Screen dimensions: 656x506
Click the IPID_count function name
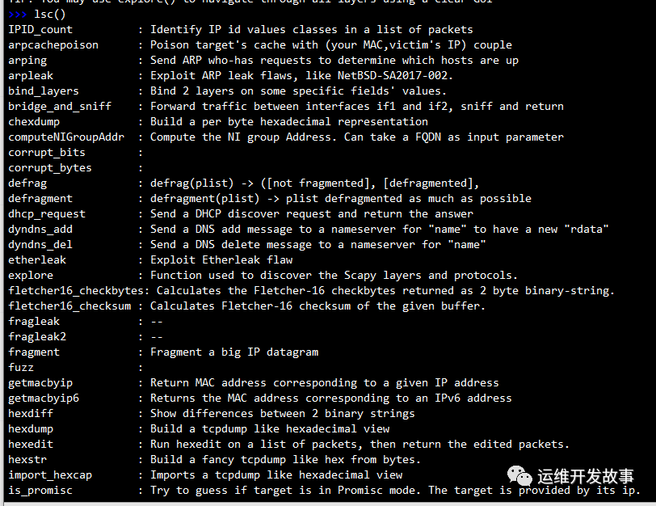tap(40, 29)
